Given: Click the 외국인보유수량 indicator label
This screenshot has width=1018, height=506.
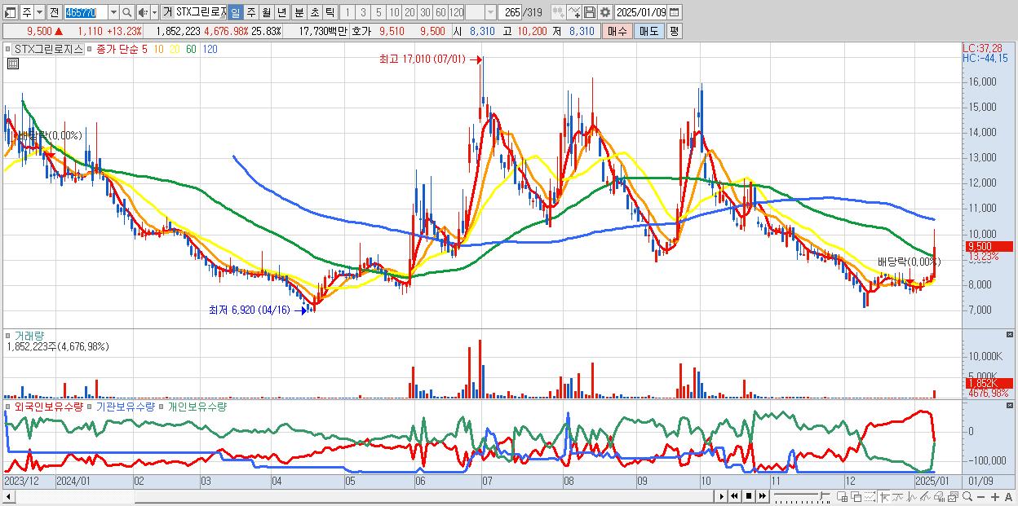Looking at the screenshot, I should [x=49, y=406].
